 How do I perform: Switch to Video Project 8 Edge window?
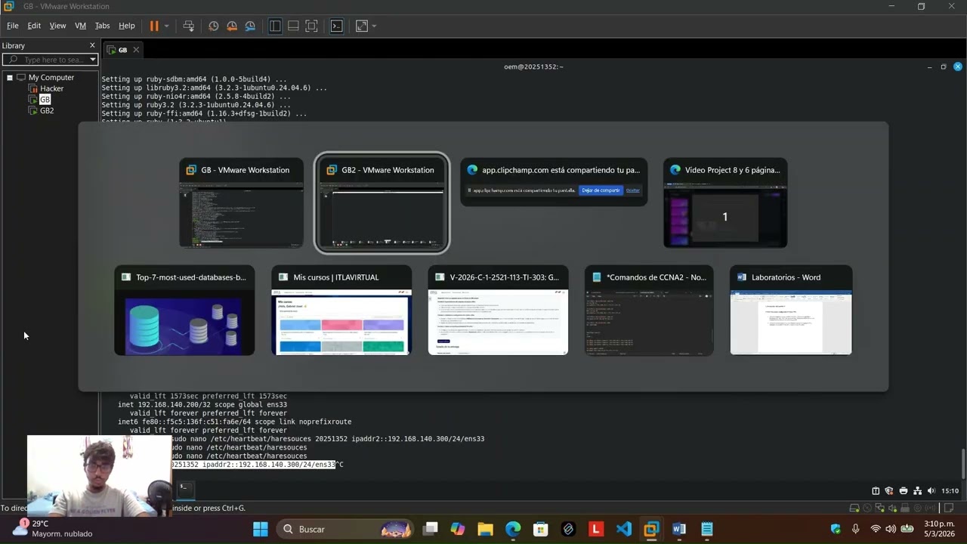coord(725,202)
